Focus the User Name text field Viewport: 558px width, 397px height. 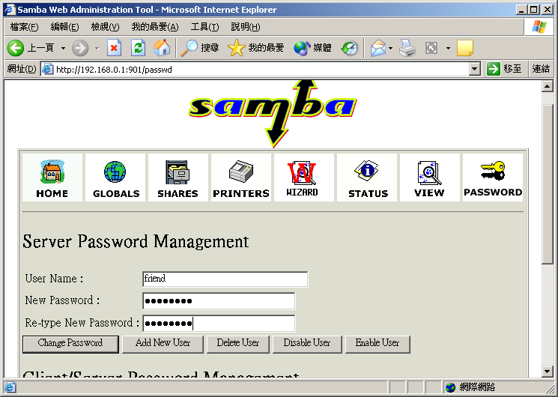(225, 279)
